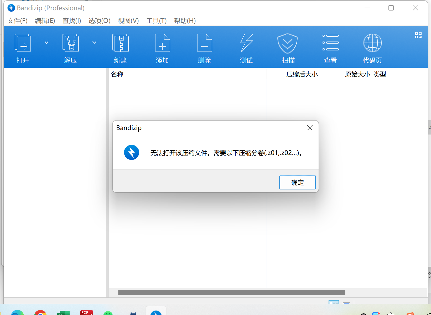This screenshot has width=431, height=315.
Task: Confirm the error dialog with 确定
Action: pyautogui.click(x=298, y=182)
